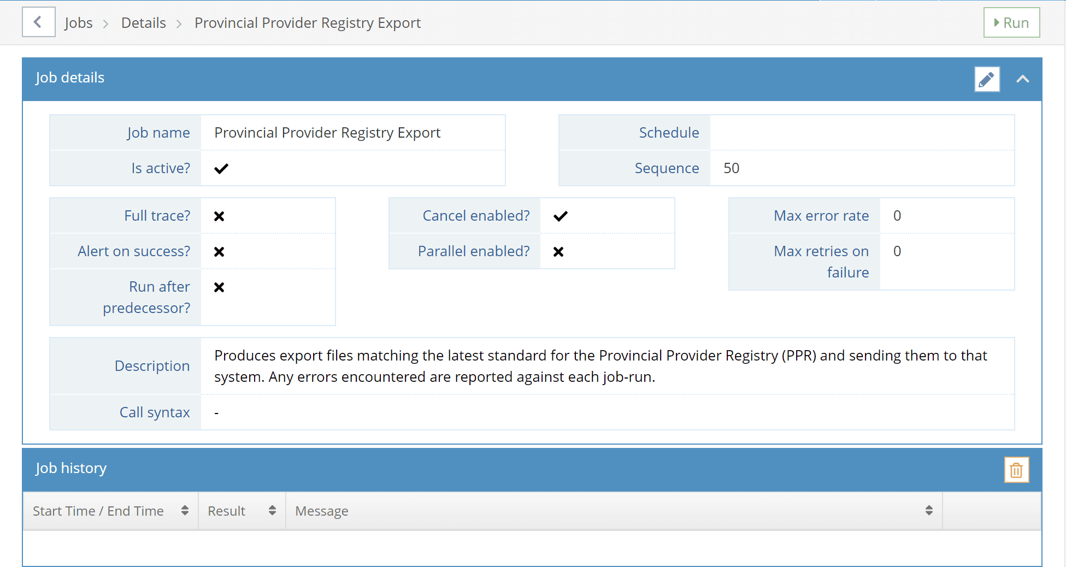Screen dimensions: 1066x567
Task: Edit job details with pencil icon
Action: (x=987, y=80)
